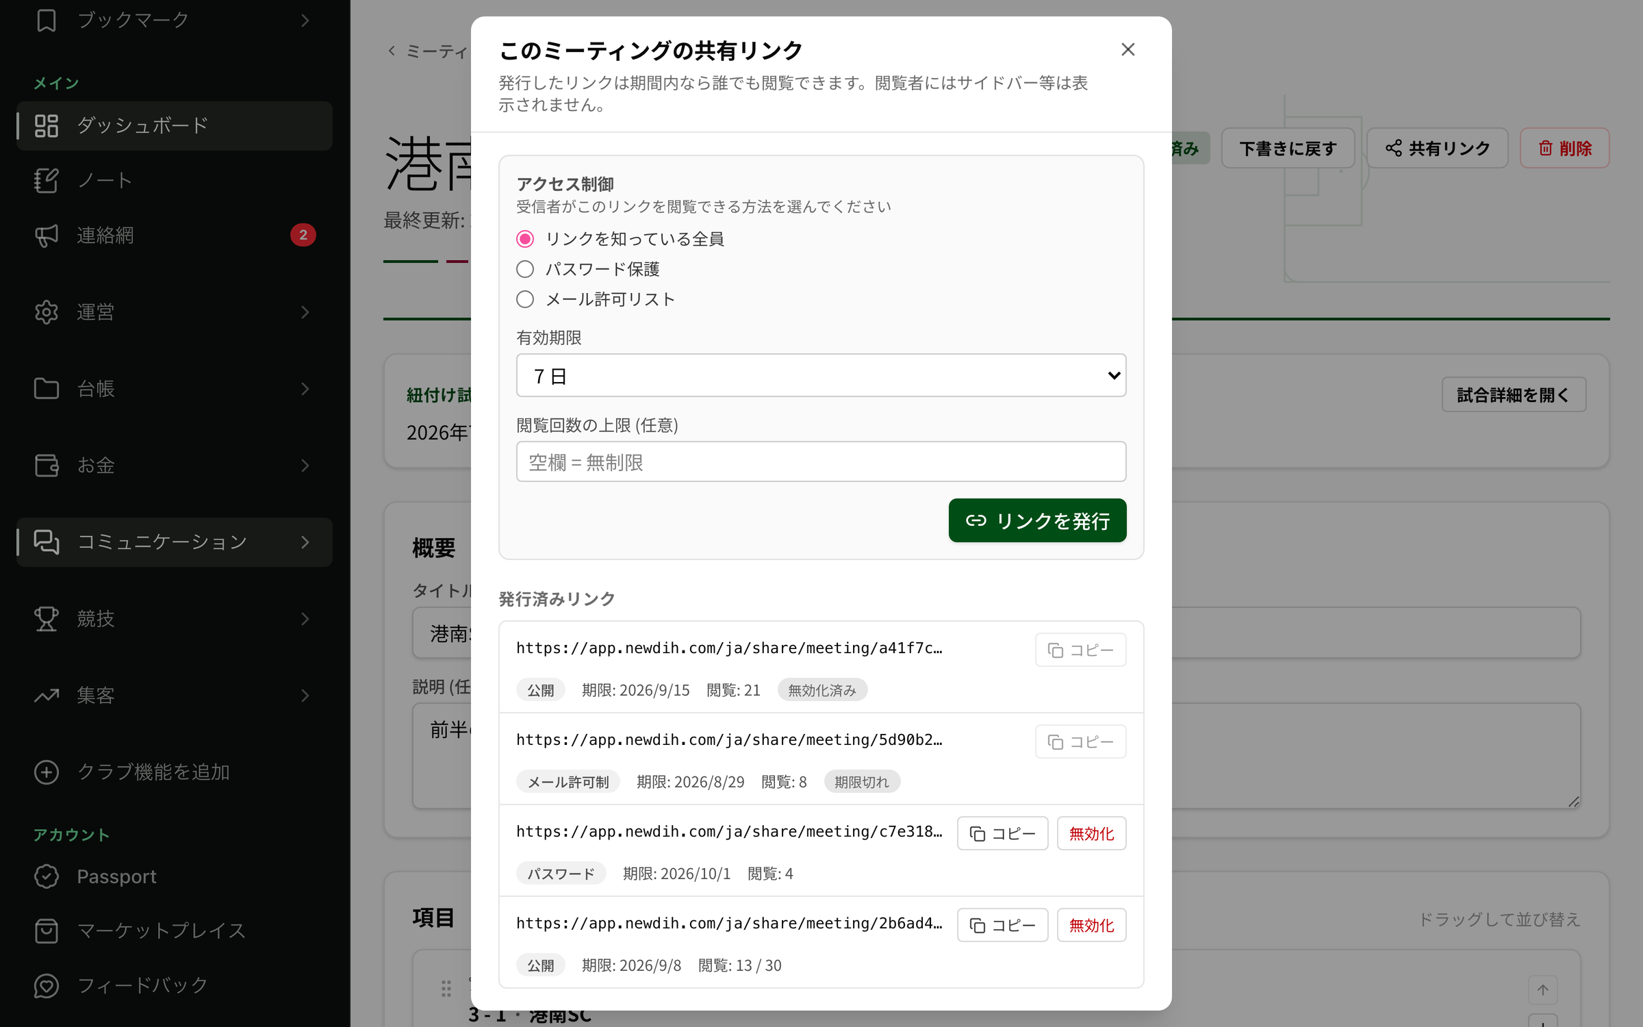Click the 期限切れ status badge

point(862,782)
